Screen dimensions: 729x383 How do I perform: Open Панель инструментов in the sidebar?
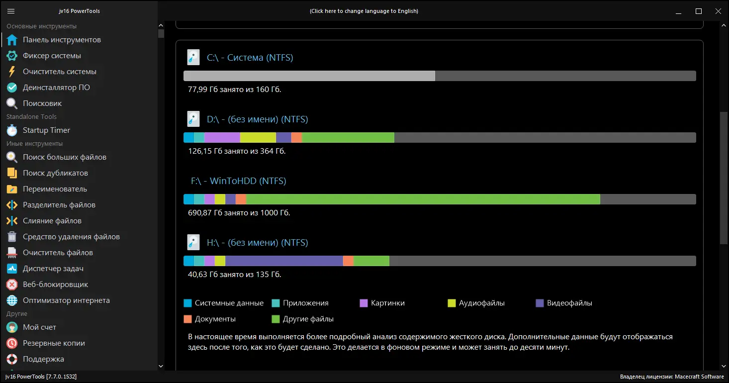[62, 40]
